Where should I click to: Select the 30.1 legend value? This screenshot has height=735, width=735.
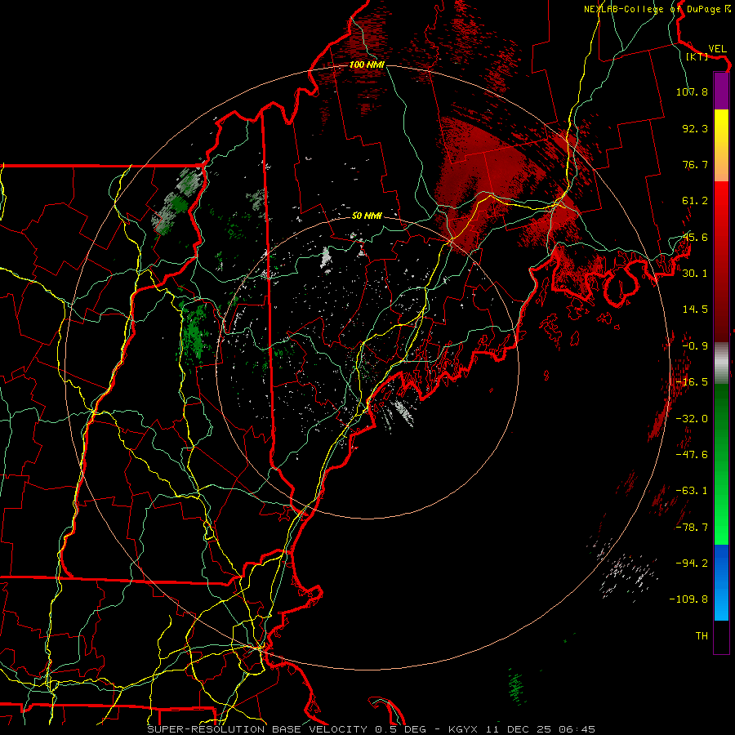click(695, 273)
